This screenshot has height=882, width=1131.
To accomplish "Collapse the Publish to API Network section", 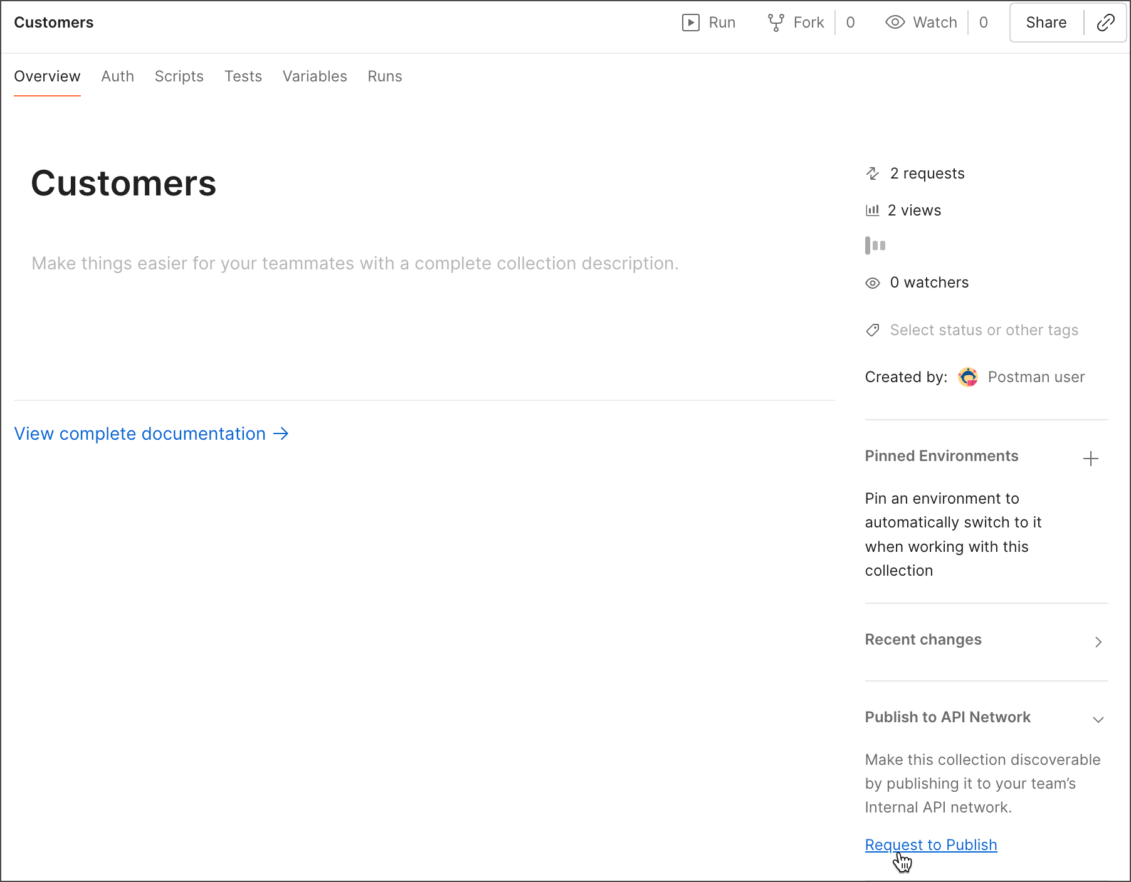I will pyautogui.click(x=1098, y=719).
